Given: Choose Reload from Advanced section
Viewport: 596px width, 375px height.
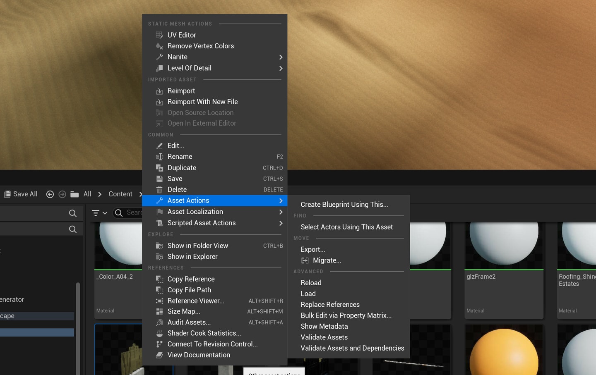Looking at the screenshot, I should tap(311, 283).
